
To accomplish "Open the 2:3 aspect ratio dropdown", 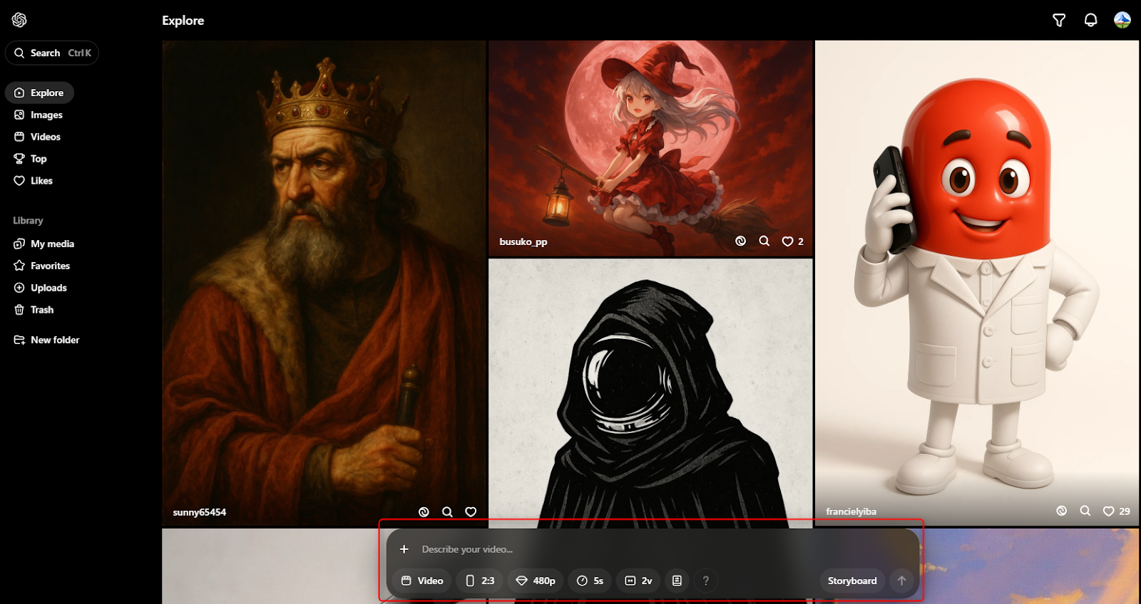I will (x=480, y=580).
